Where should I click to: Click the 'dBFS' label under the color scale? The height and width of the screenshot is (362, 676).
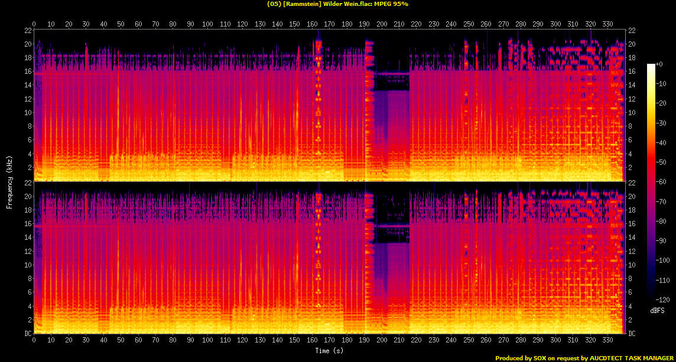tap(657, 310)
